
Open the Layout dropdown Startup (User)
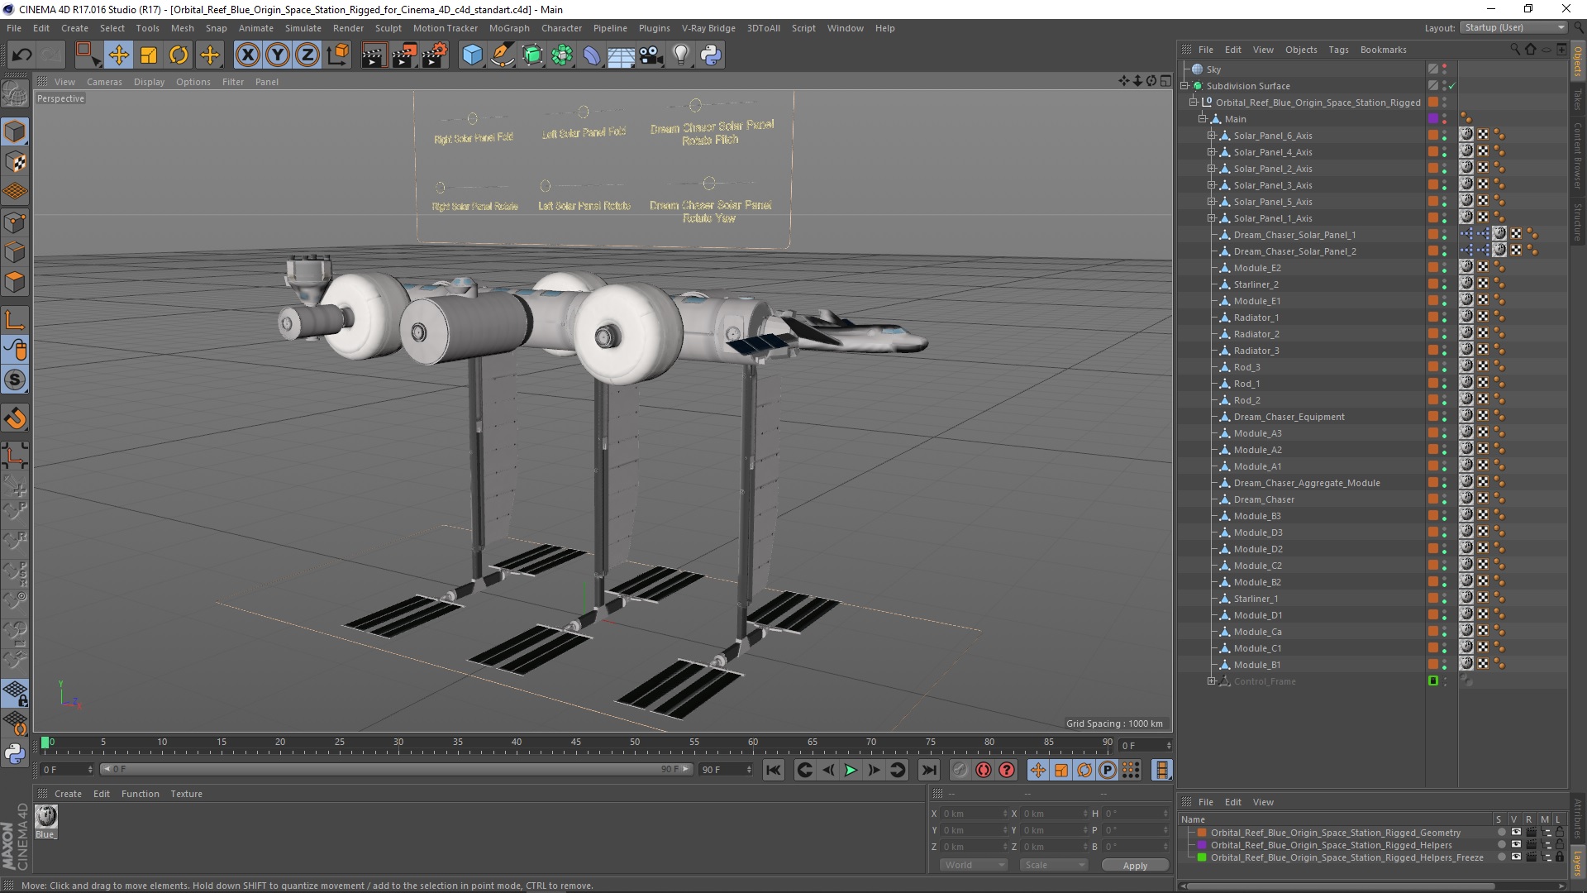1513,27
